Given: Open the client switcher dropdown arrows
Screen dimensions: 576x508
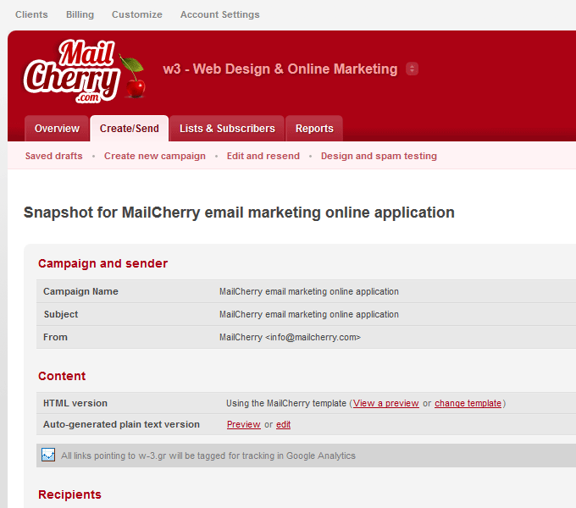Looking at the screenshot, I should click(412, 69).
